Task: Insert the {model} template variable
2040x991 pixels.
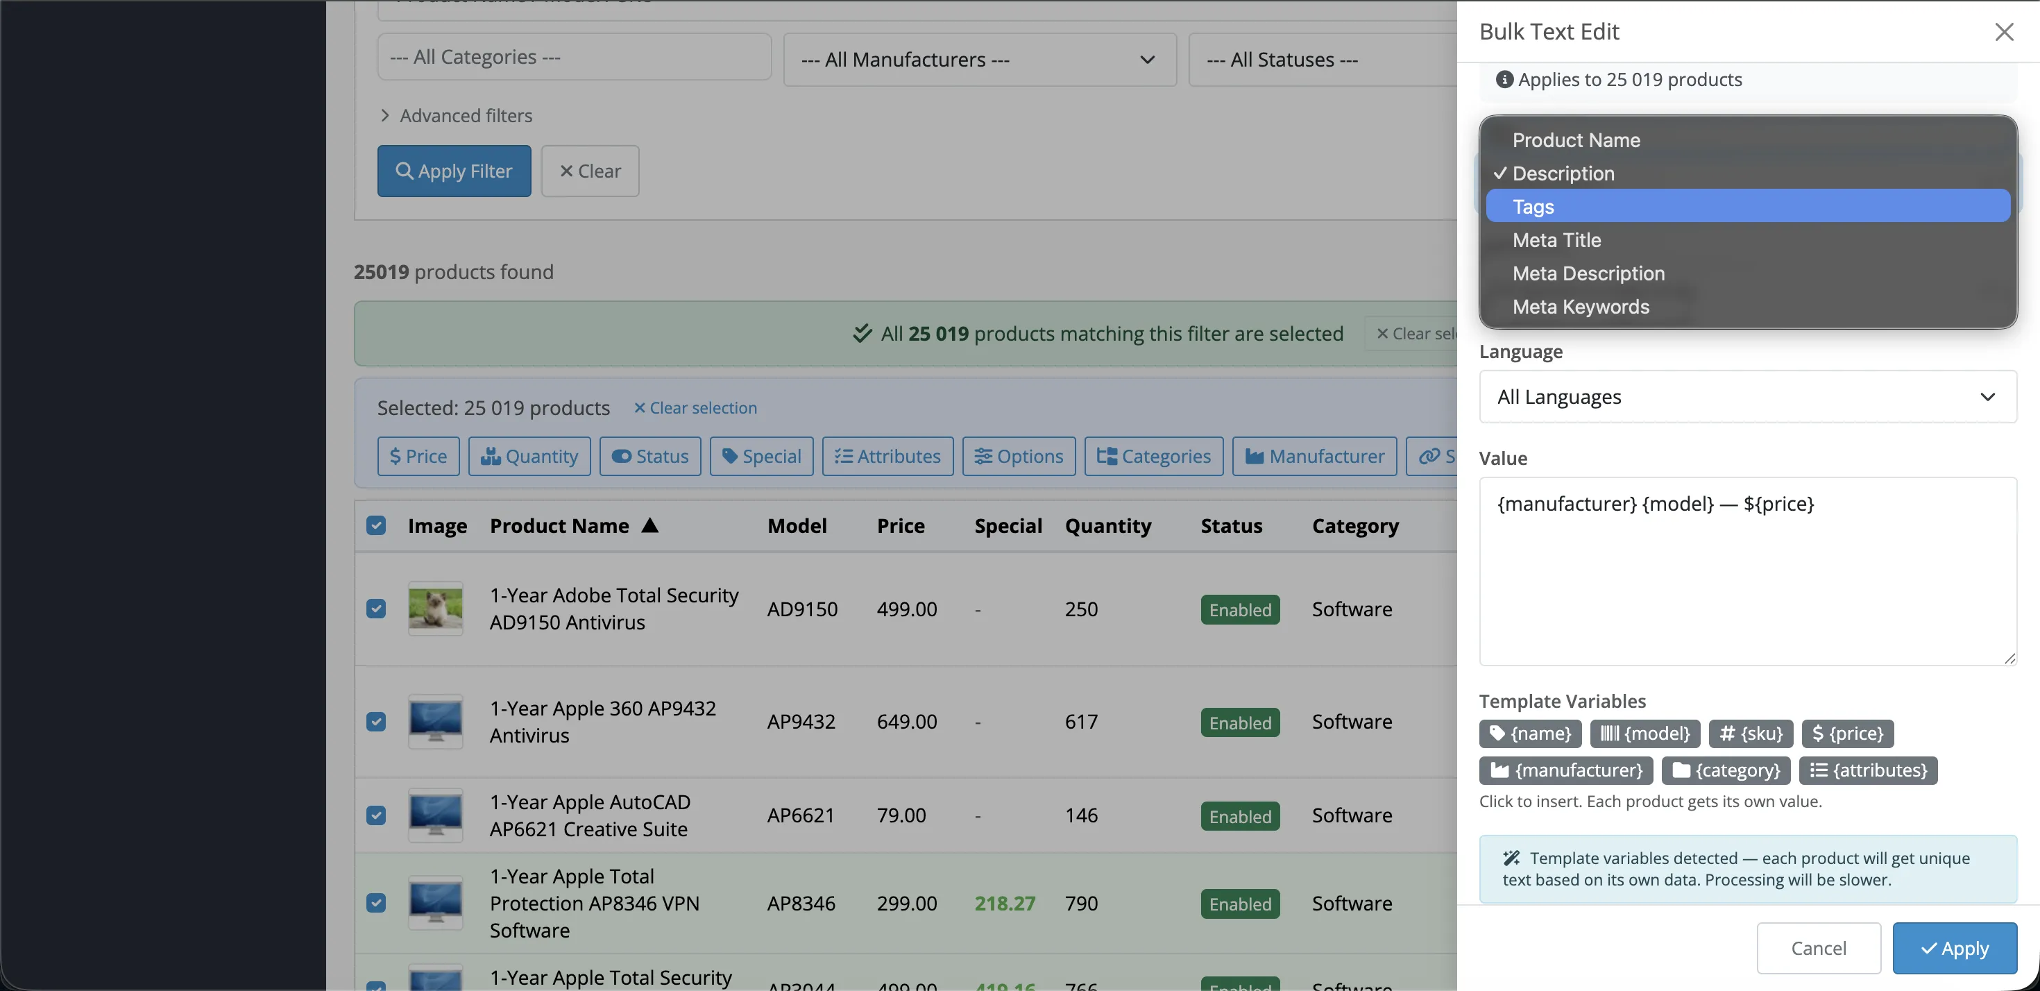Action: (x=1644, y=734)
